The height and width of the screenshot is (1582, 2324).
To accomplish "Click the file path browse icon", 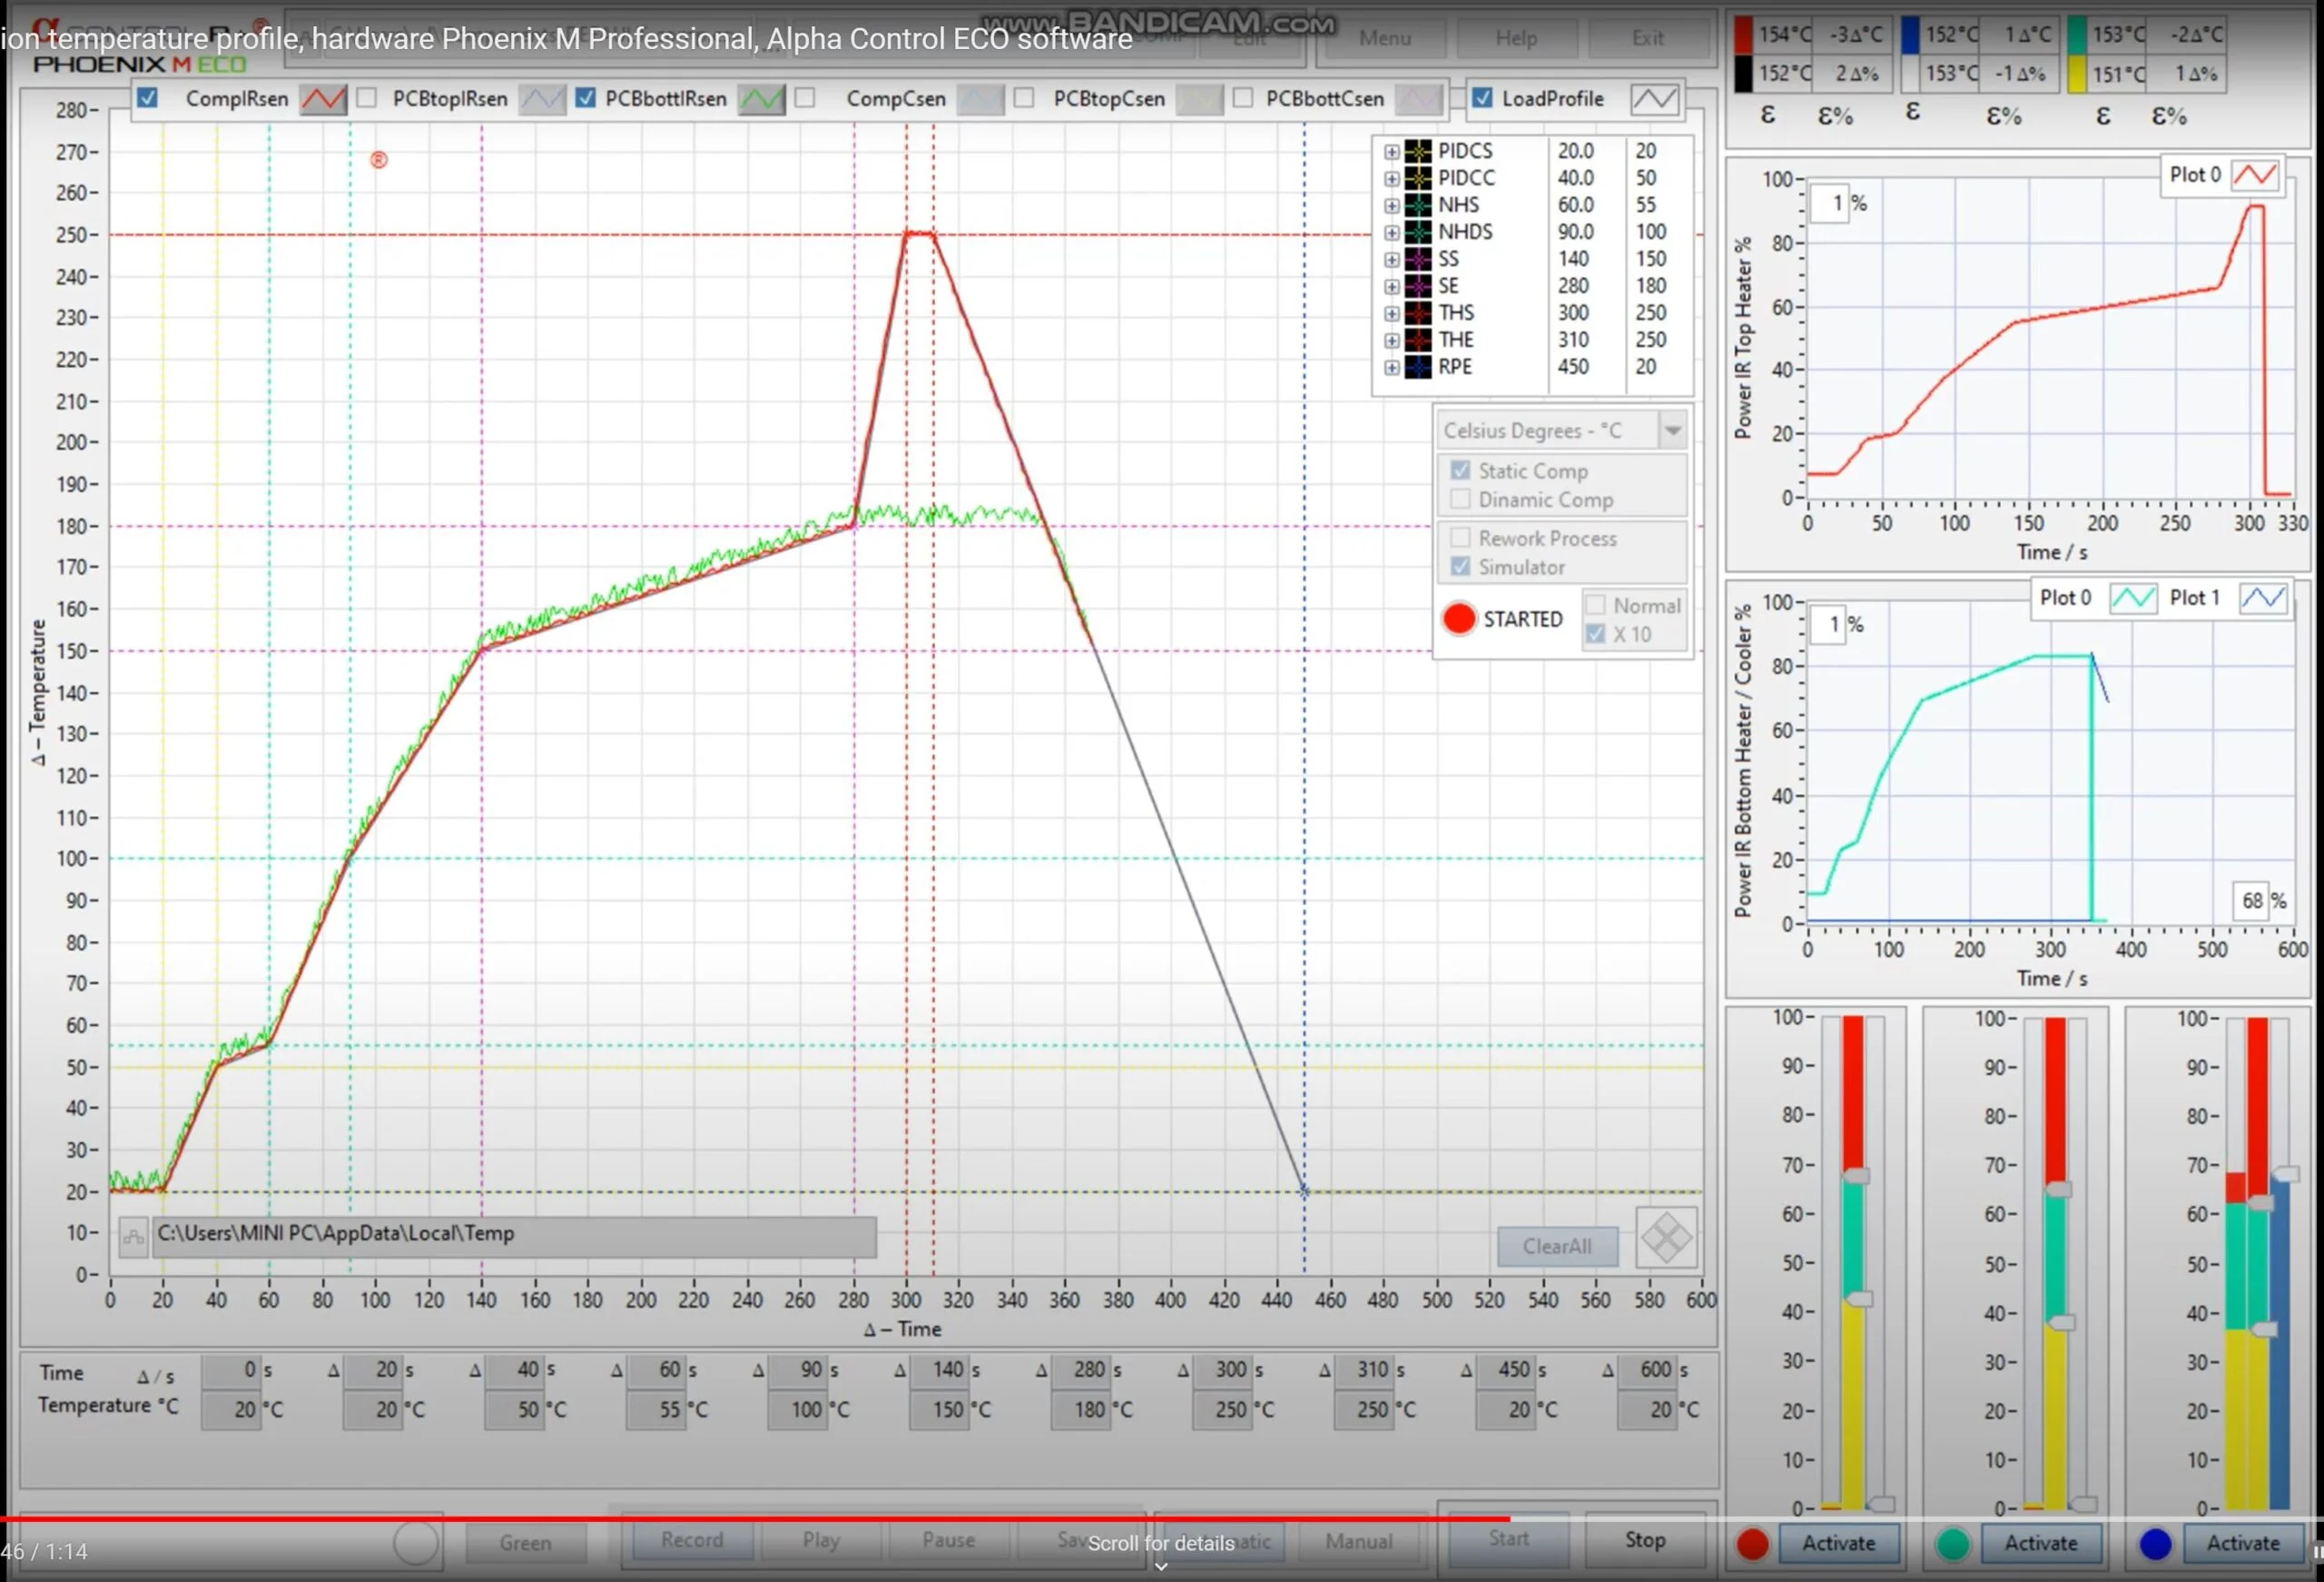I will [133, 1237].
